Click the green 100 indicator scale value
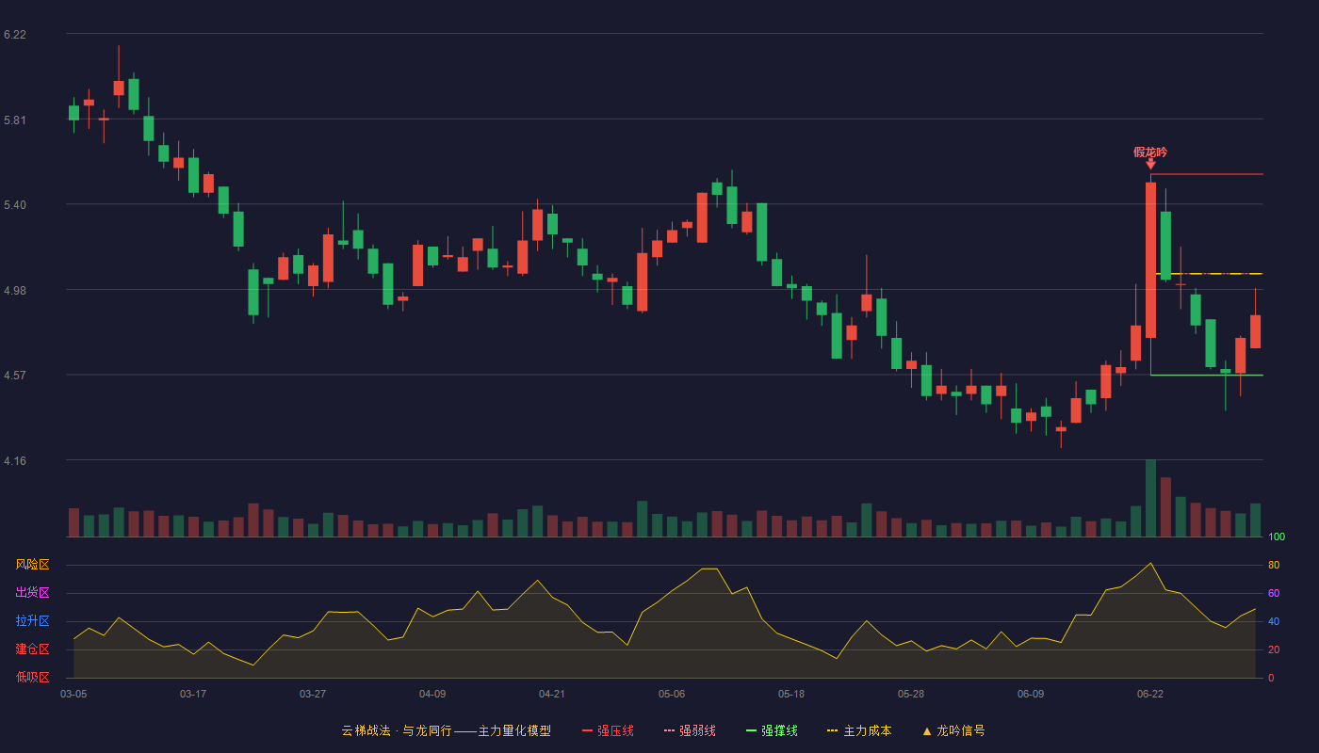 1277,537
